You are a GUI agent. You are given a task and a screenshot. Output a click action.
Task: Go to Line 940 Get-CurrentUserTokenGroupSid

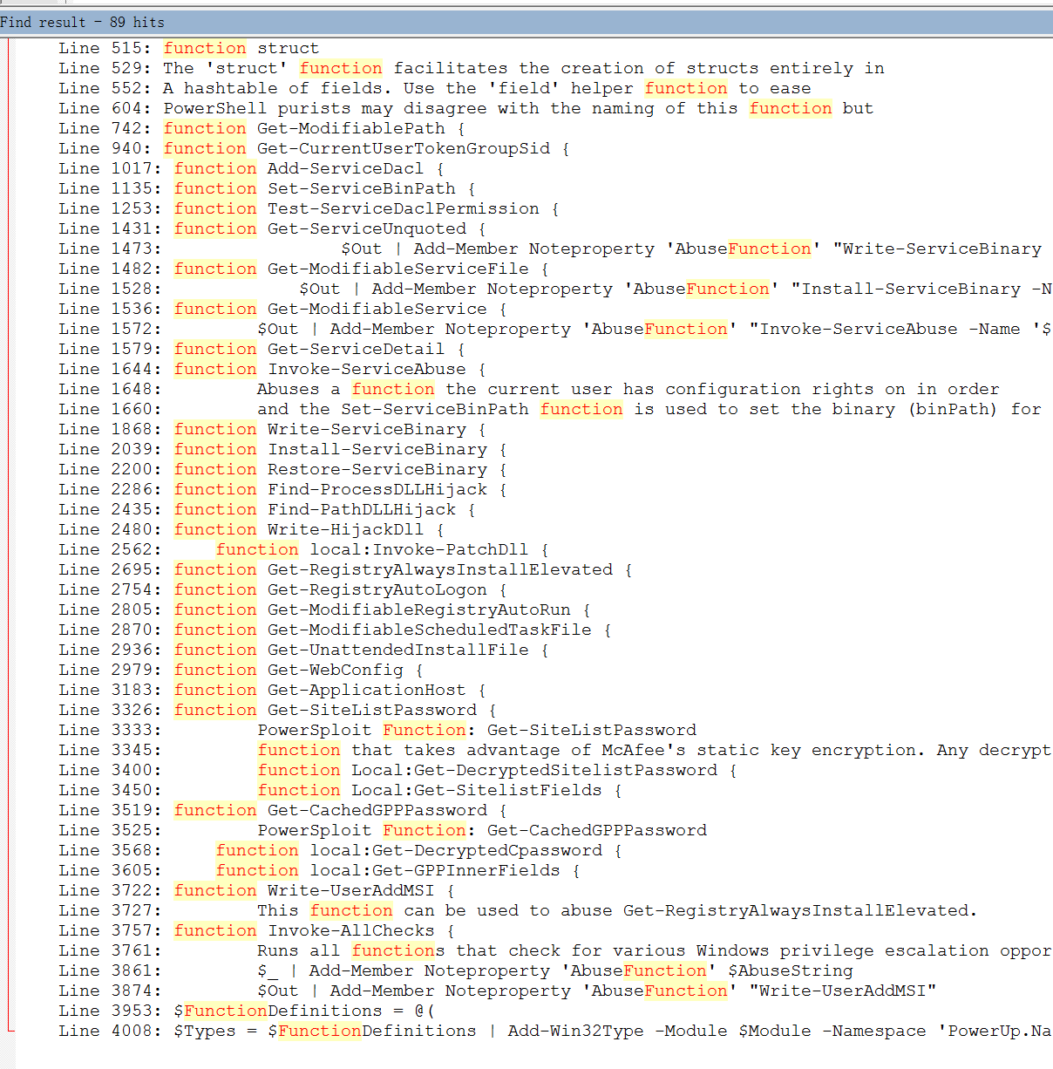314,148
